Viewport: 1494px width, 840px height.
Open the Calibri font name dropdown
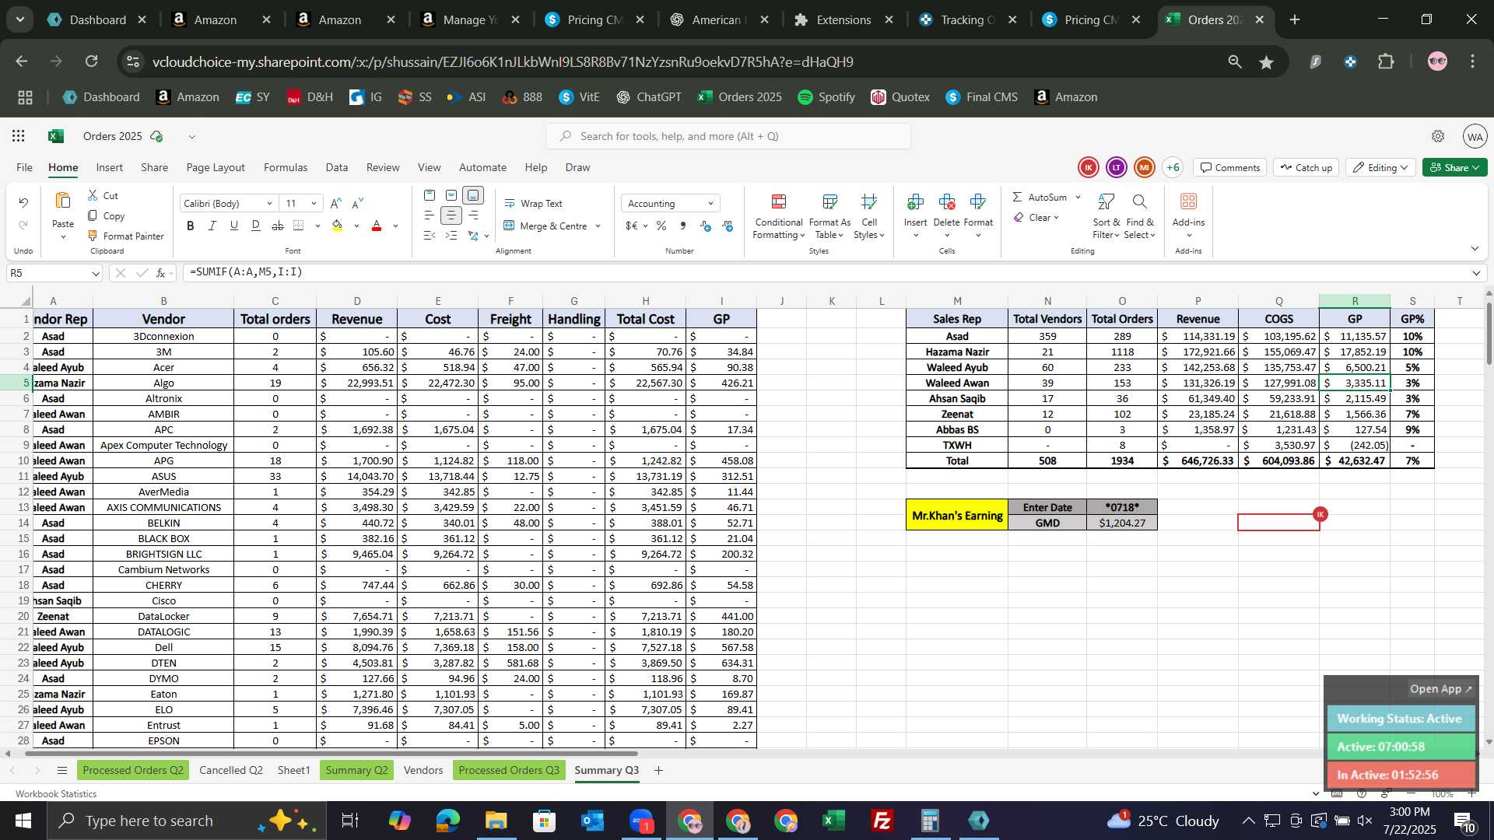click(269, 204)
